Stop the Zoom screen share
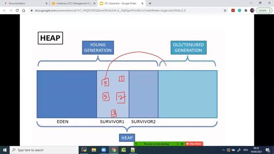274x154 pixels. click(x=194, y=144)
